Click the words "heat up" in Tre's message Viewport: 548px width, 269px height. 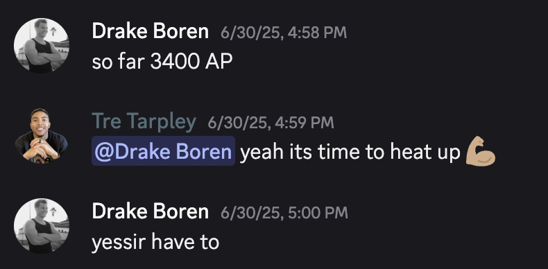coord(425,153)
